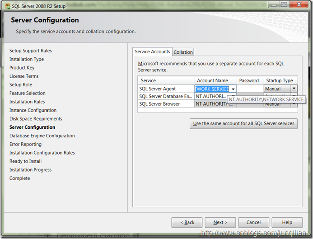Select the SQL Server Database Engine service row

click(x=166, y=96)
